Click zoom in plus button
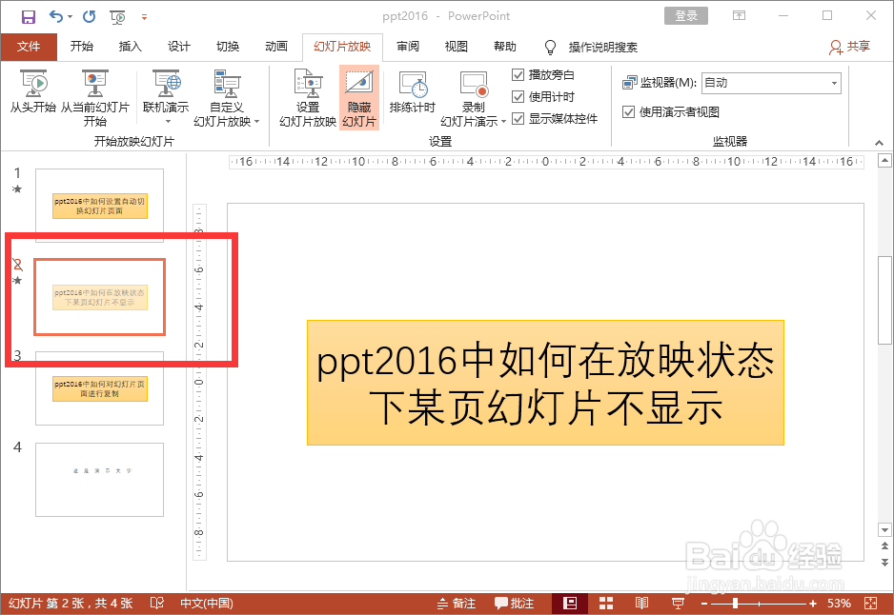This screenshot has height=615, width=894. (x=813, y=603)
